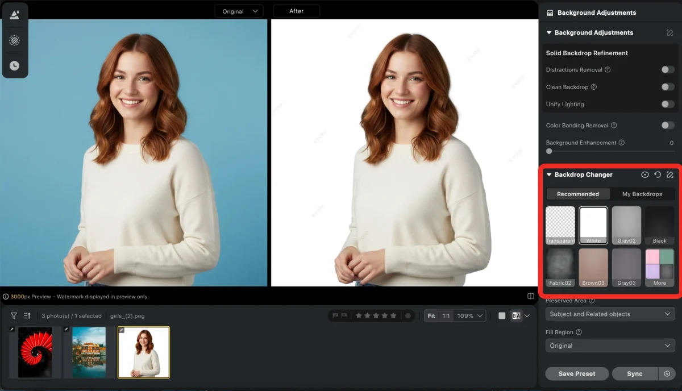The width and height of the screenshot is (682, 391).
Task: Select the background adjustments tool in left sidebar
Action: (15, 15)
